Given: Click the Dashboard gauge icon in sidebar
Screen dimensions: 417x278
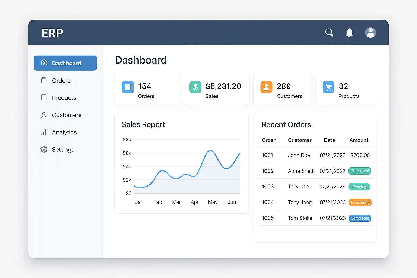Looking at the screenshot, I should click(x=44, y=63).
